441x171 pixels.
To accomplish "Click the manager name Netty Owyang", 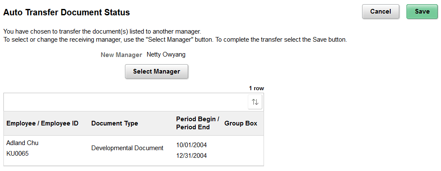I will pos(166,54).
